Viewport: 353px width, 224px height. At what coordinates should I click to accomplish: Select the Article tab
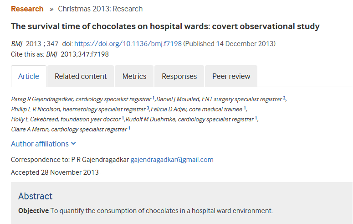29,76
